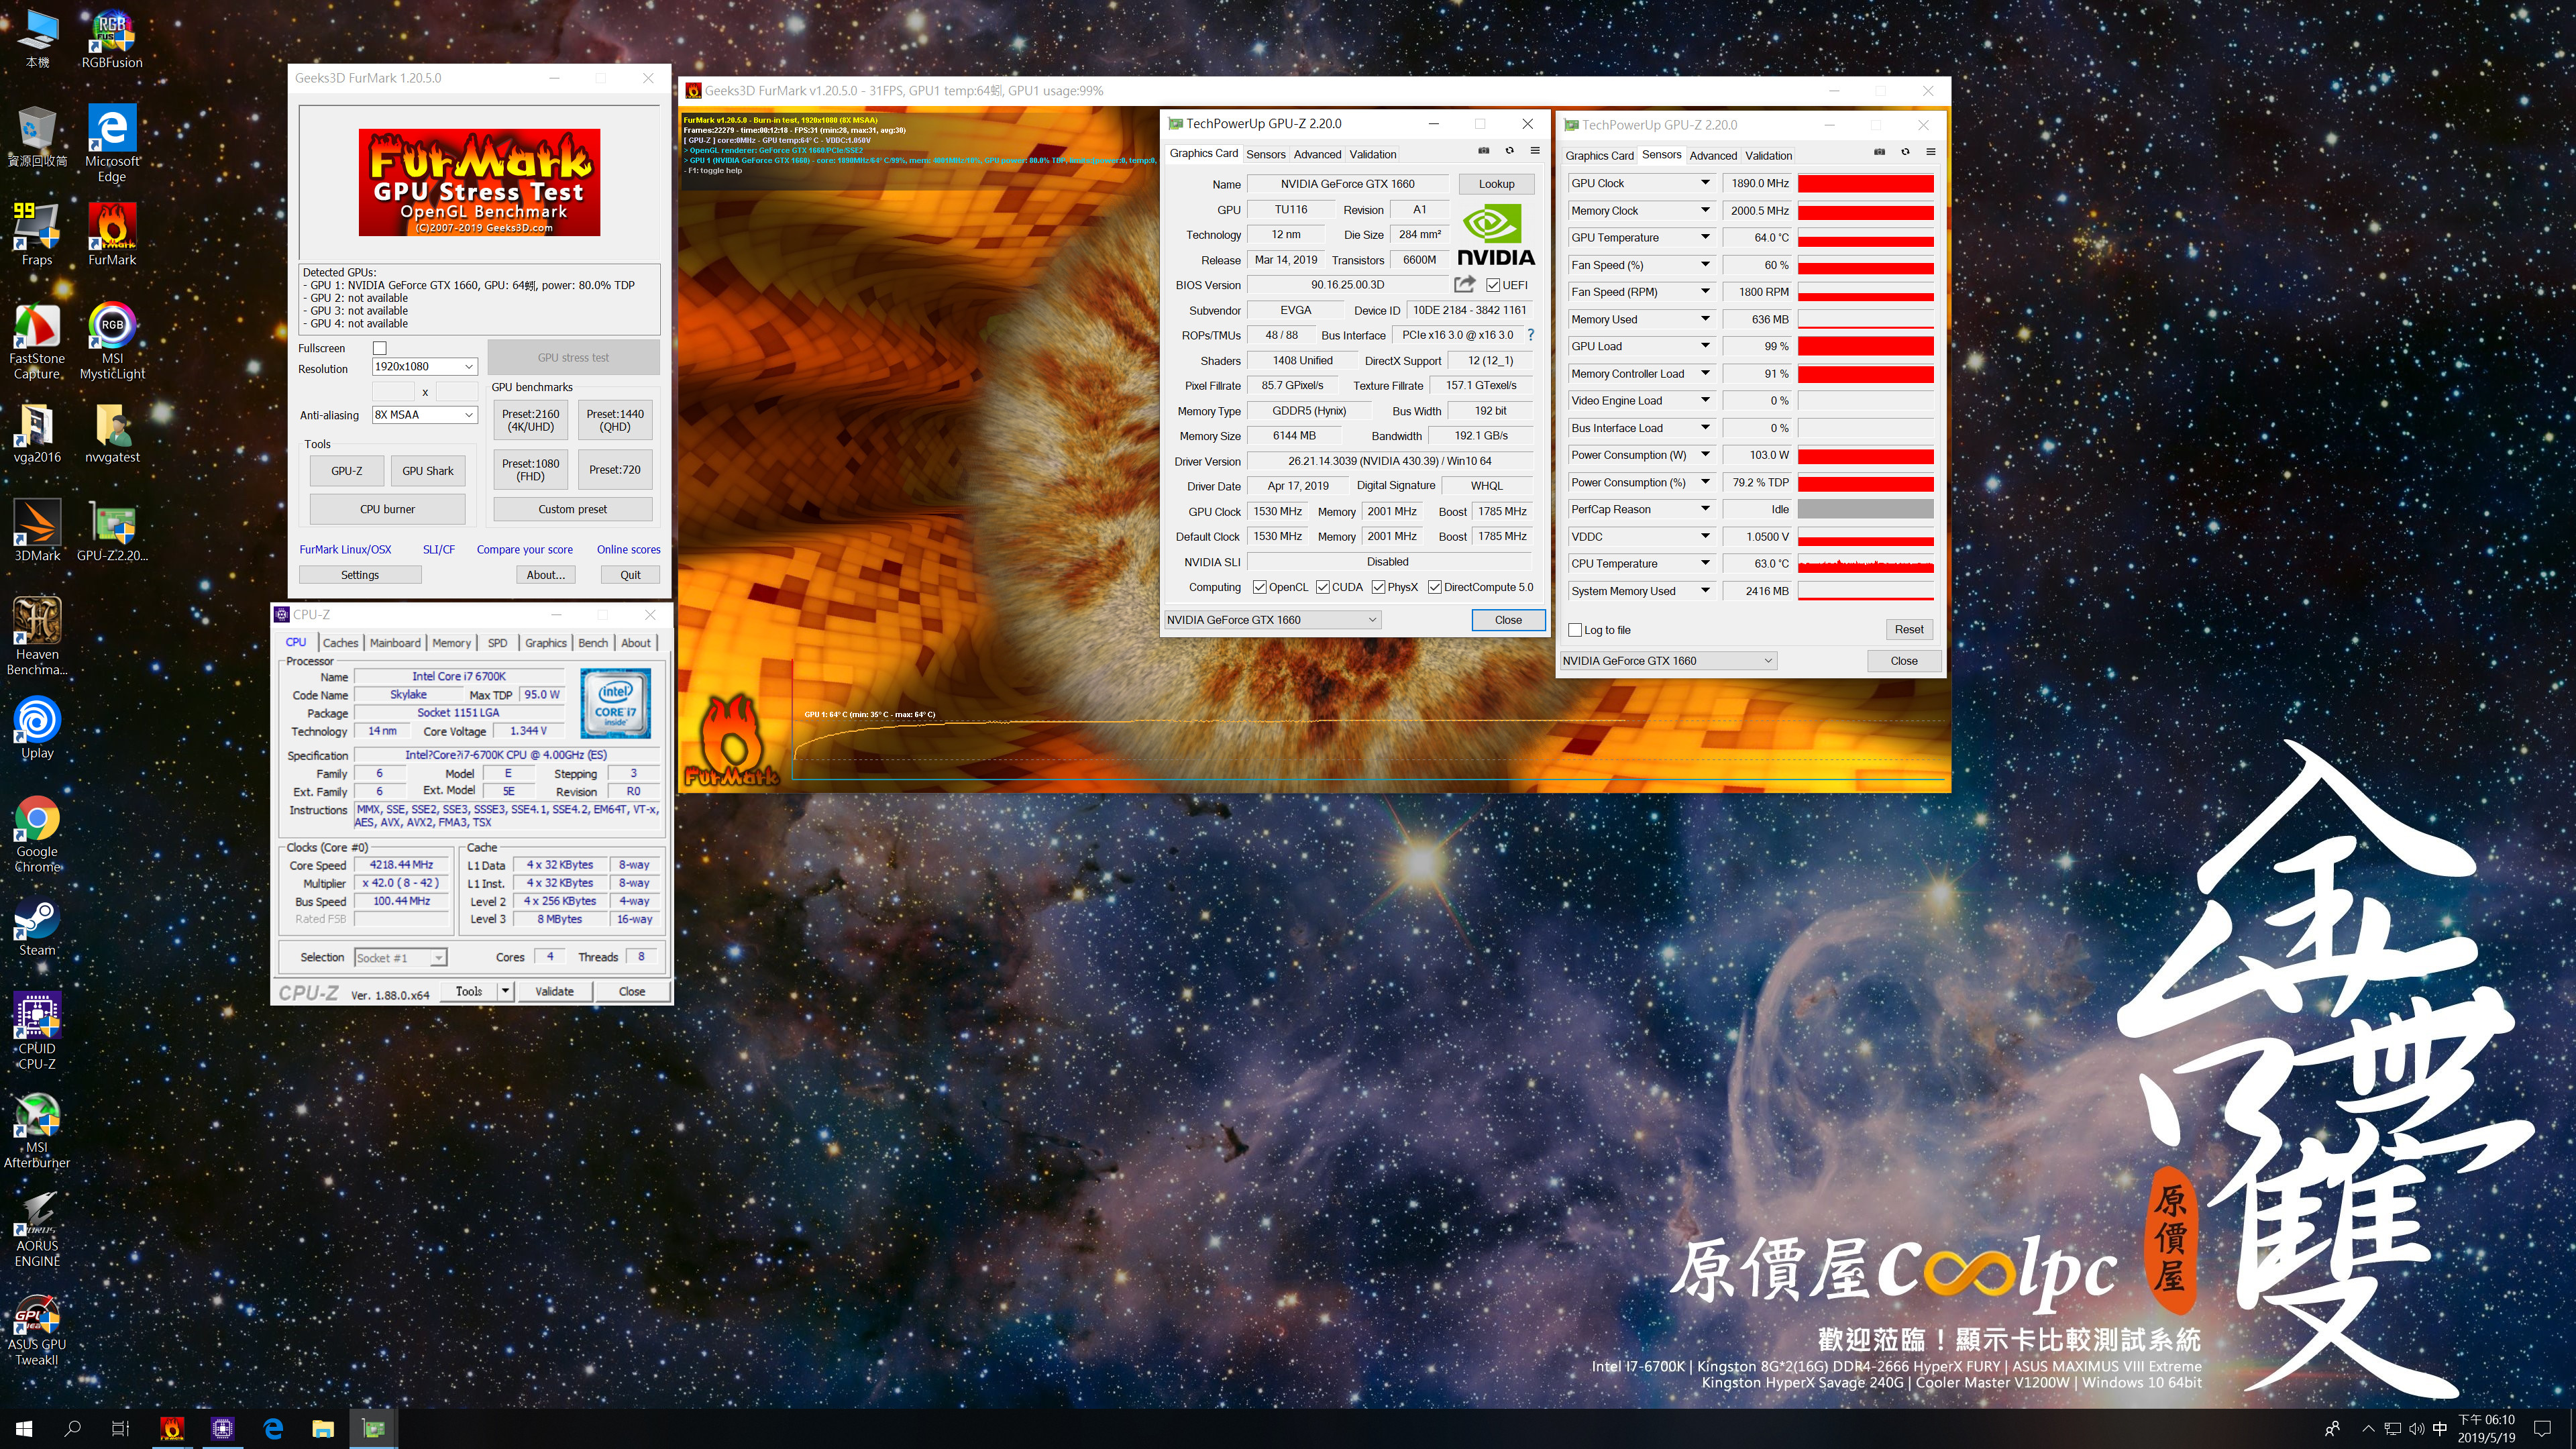The height and width of the screenshot is (1449, 2576).
Task: Open the FastStone Capture desktop icon
Action: (37, 340)
